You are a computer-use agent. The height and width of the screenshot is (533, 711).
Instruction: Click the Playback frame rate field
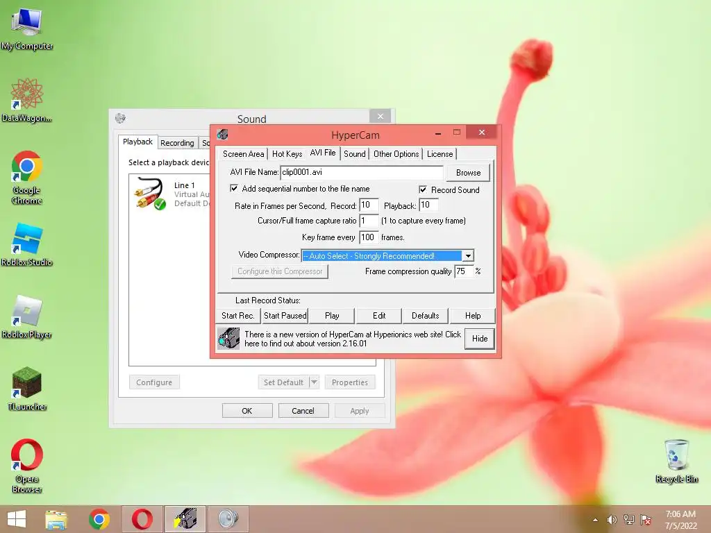(428, 205)
